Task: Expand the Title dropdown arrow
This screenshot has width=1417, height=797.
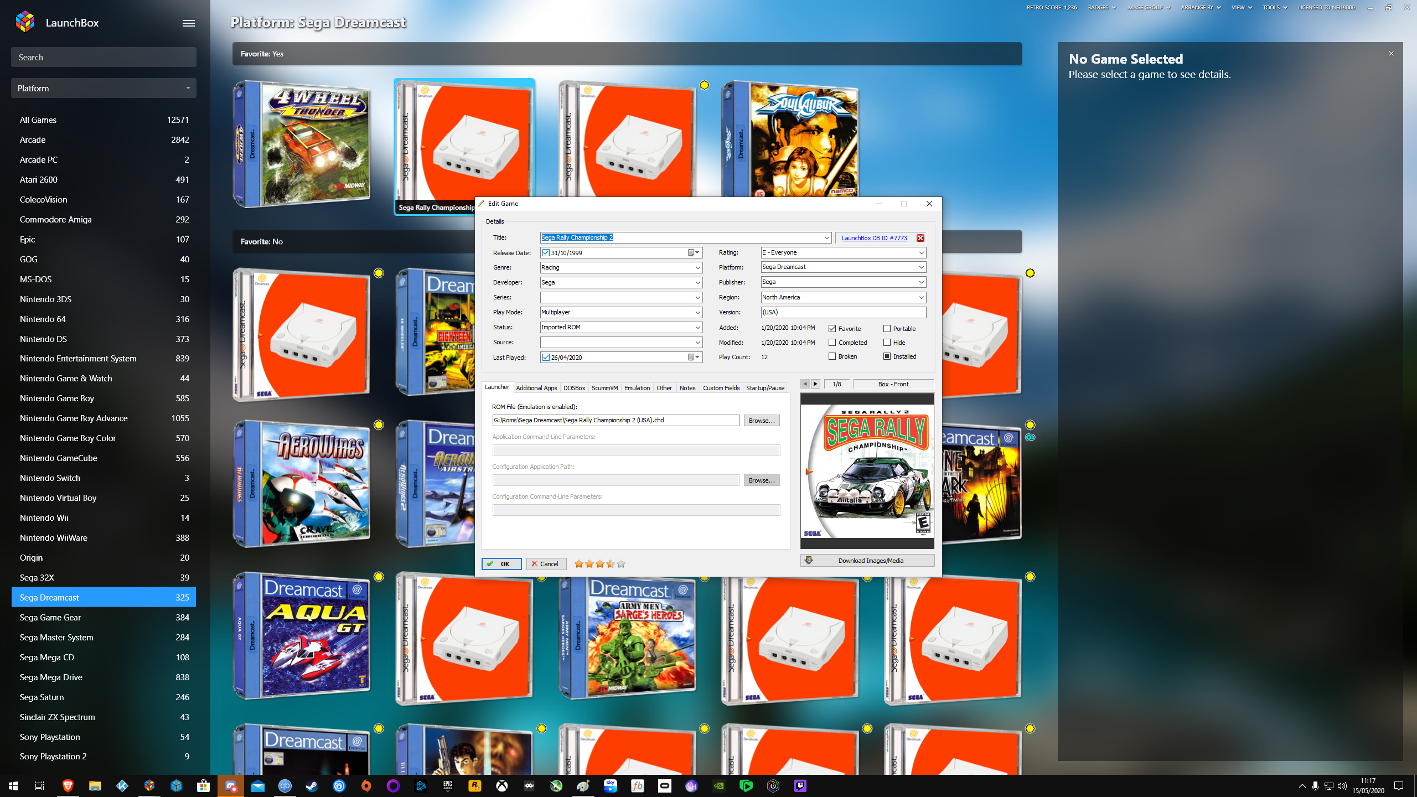Action: pyautogui.click(x=826, y=238)
